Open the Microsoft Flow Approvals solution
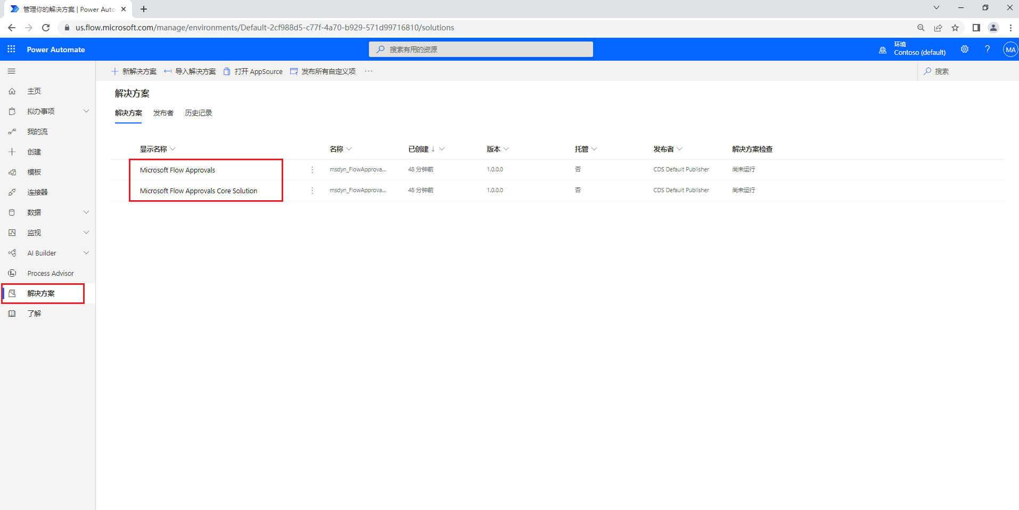1019x510 pixels. 177,170
